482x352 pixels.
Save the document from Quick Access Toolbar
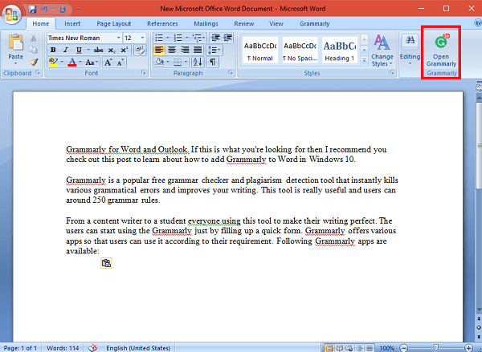click(33, 9)
